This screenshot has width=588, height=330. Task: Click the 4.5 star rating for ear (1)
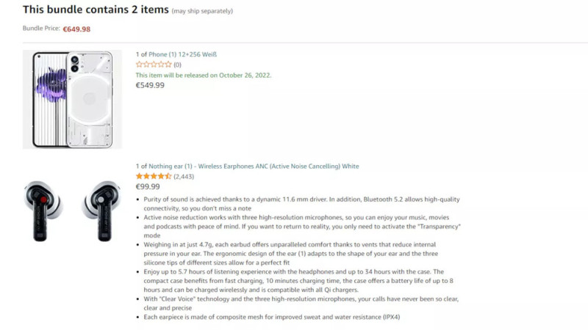153,177
